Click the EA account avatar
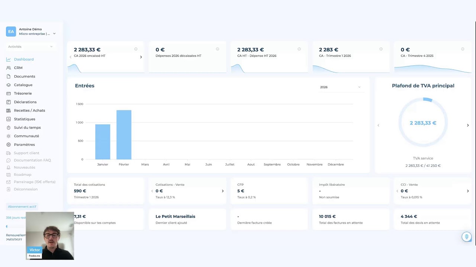The image size is (476, 267). [11, 32]
